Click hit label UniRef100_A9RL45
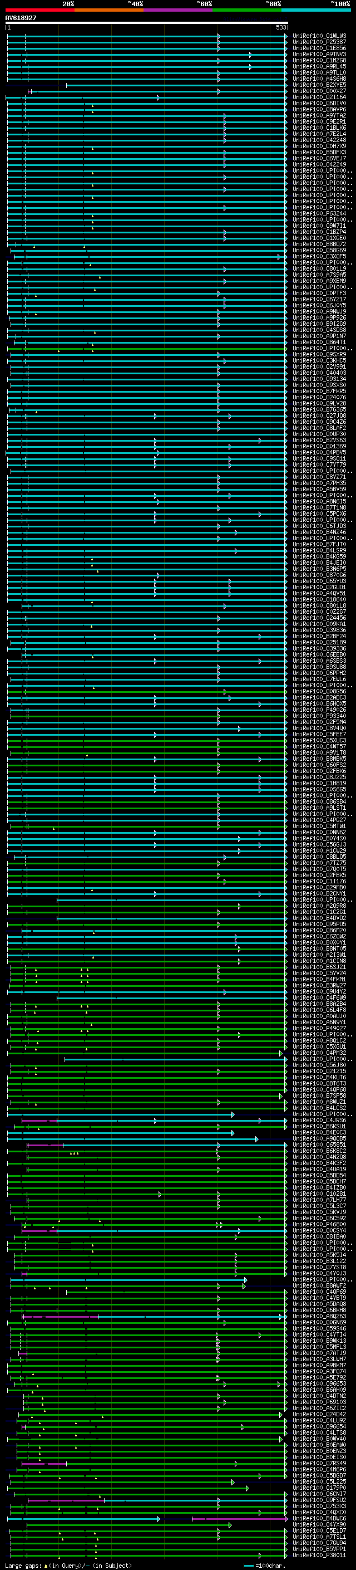Screen dimensions: 356x1570 tap(319, 66)
